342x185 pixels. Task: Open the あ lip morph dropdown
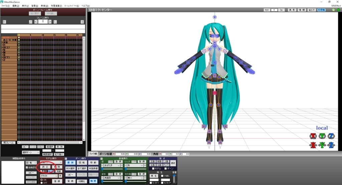[x=136, y=165]
